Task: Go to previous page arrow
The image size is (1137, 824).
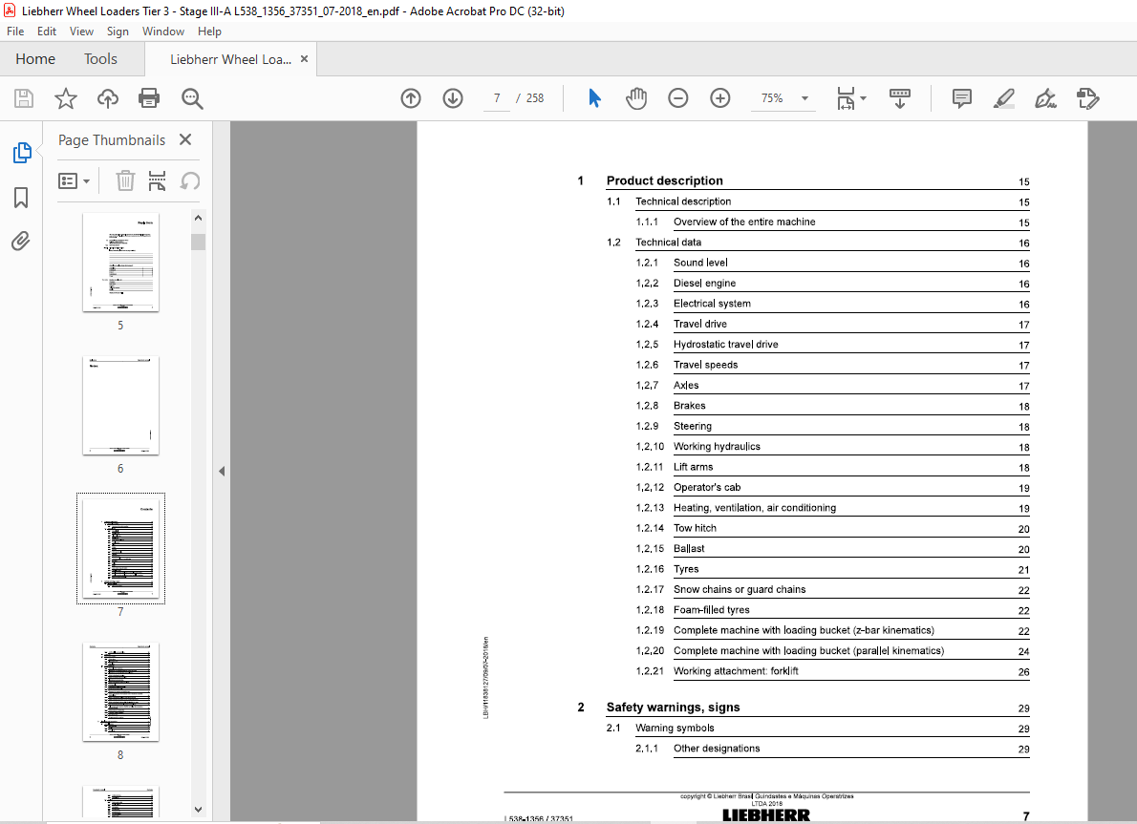Action: pos(411,98)
